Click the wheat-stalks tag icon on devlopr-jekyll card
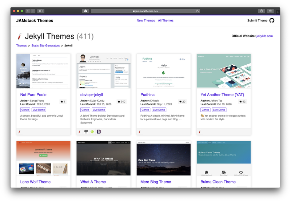 [x=86, y=132]
